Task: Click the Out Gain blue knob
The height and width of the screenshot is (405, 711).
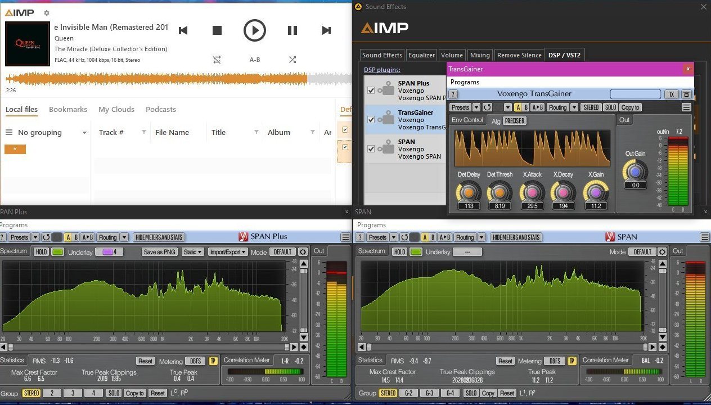Action: point(635,172)
